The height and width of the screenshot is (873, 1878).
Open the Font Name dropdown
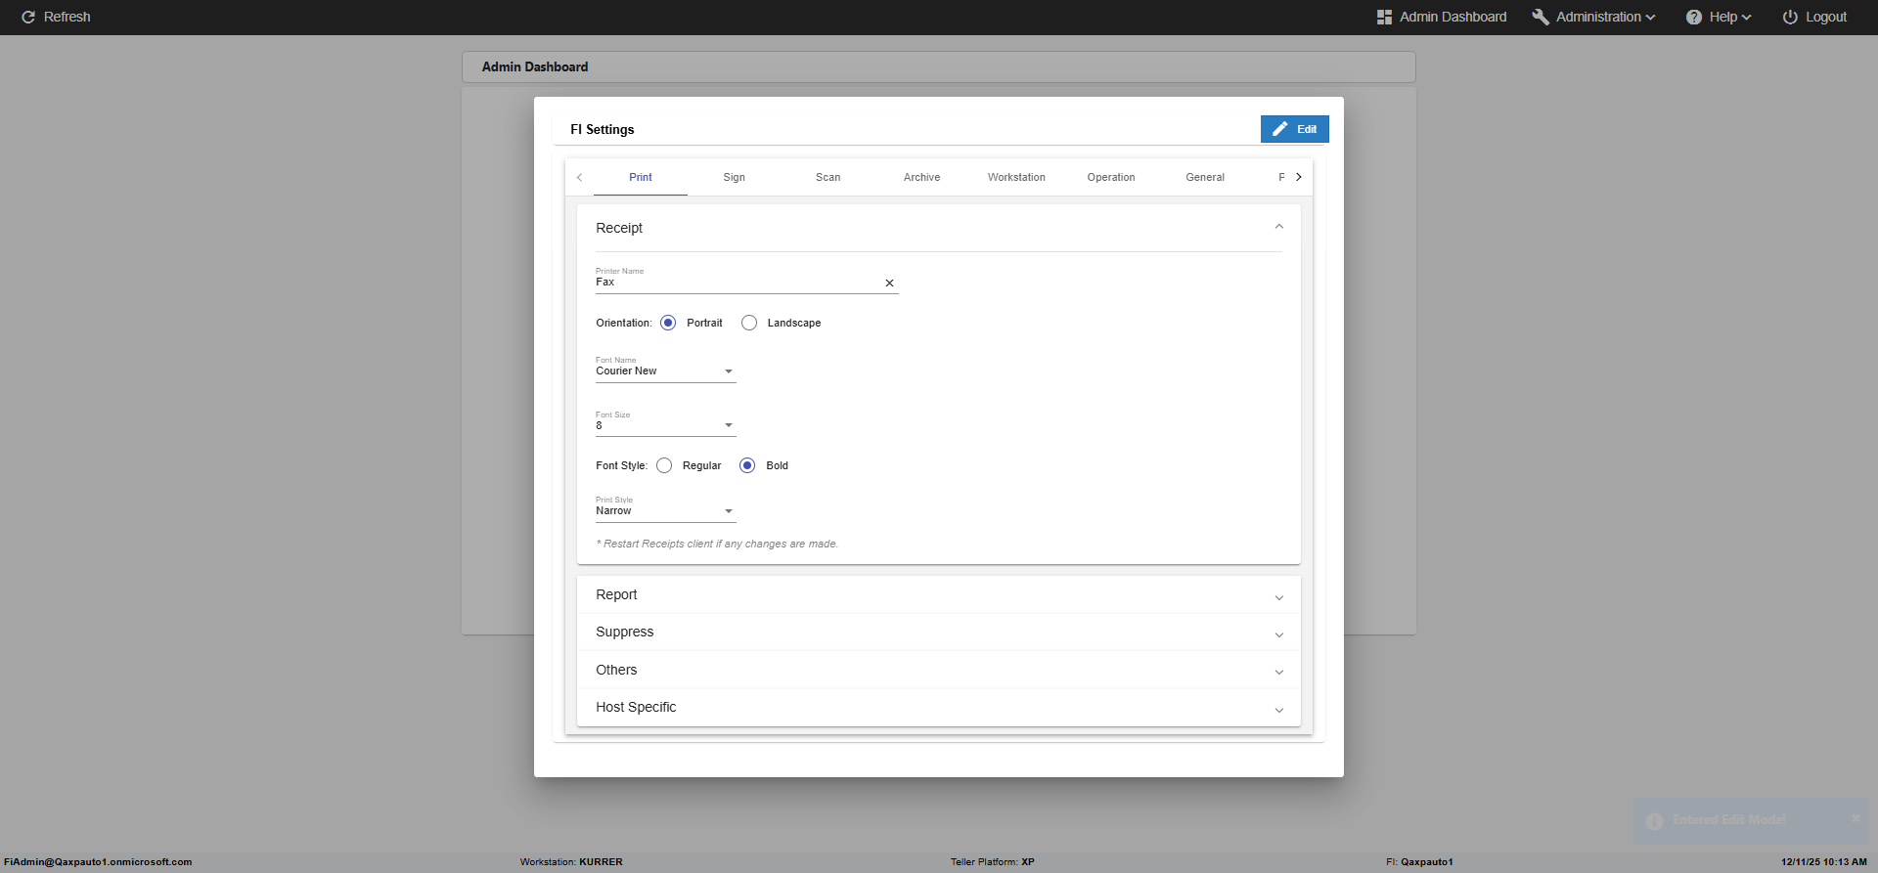(x=665, y=371)
